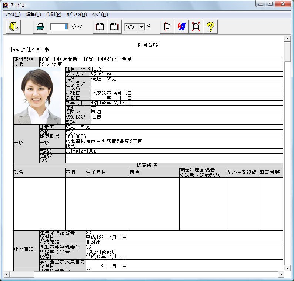Click hire date 平成18年 4月 1日 in 入社日 row
Image resolution: width=294 pixels, height=281 pixels.
(x=111, y=93)
